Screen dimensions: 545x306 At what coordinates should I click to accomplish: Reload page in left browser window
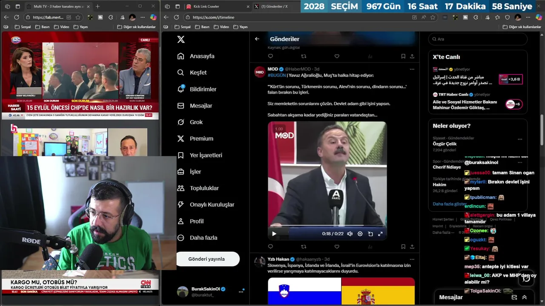(16, 17)
